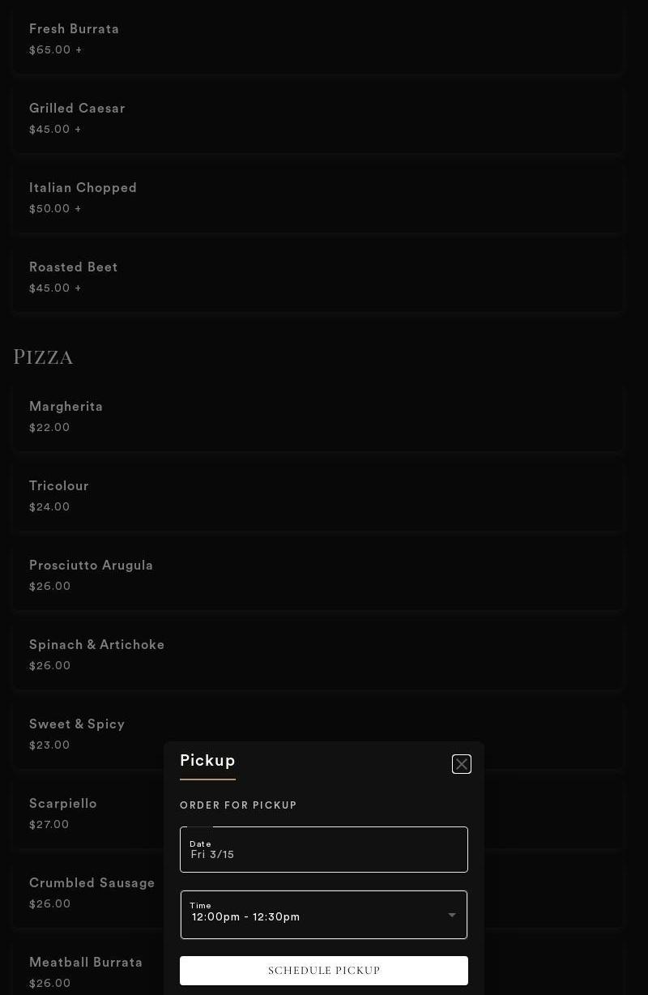Click the Schedule Pickup button

[324, 971]
